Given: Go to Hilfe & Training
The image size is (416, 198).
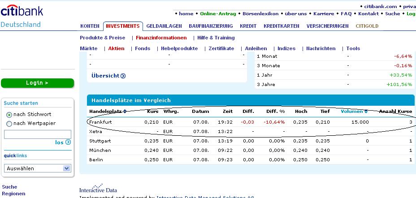Looking at the screenshot, I should click(216, 38).
